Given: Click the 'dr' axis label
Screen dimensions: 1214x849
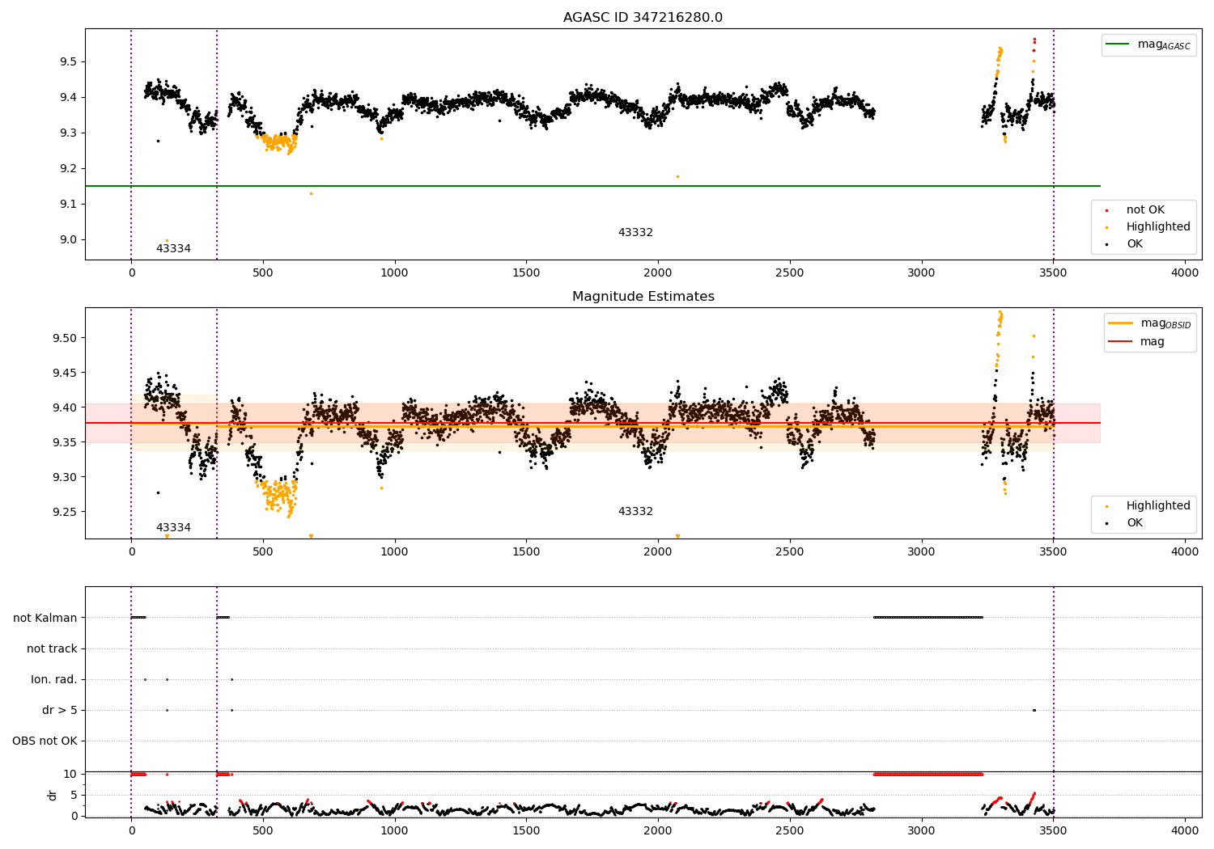Looking at the screenshot, I should pyautogui.click(x=53, y=795).
